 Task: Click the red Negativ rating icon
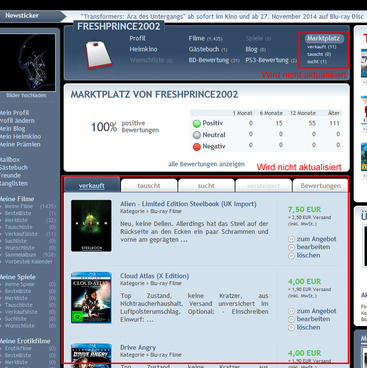(x=196, y=147)
